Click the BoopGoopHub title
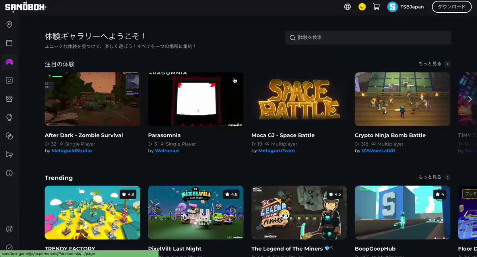 click(x=375, y=249)
